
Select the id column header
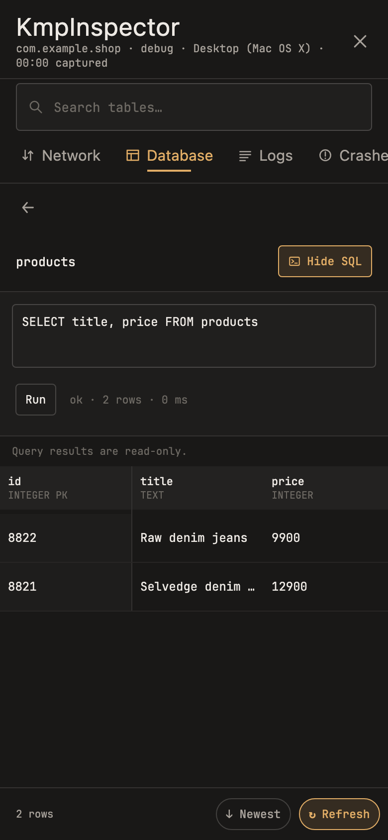click(x=66, y=488)
